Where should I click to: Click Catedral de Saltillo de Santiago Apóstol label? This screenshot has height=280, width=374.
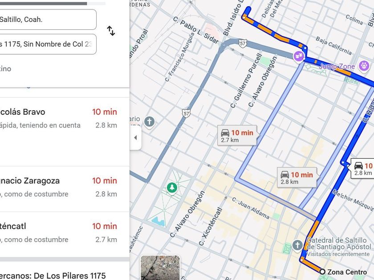pos(339,244)
